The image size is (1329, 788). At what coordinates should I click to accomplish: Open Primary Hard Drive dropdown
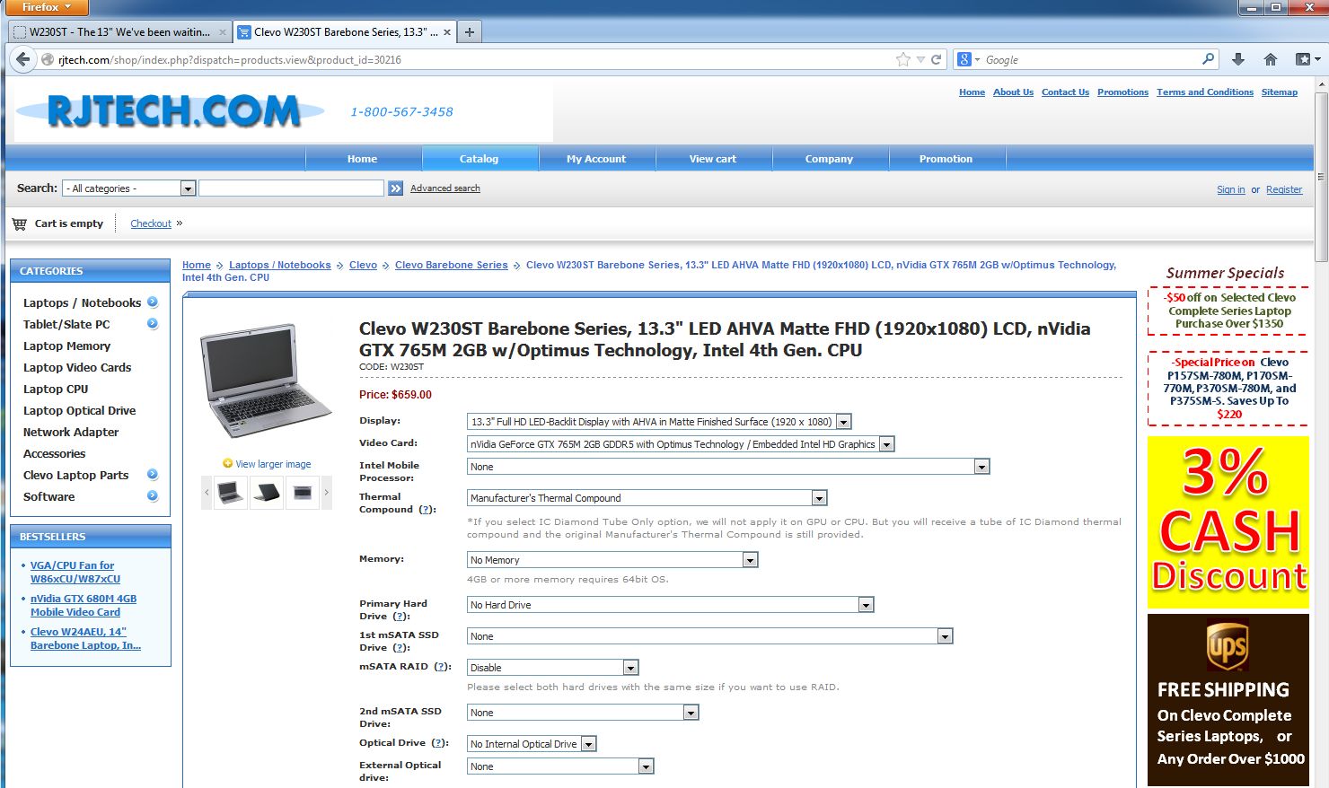670,605
